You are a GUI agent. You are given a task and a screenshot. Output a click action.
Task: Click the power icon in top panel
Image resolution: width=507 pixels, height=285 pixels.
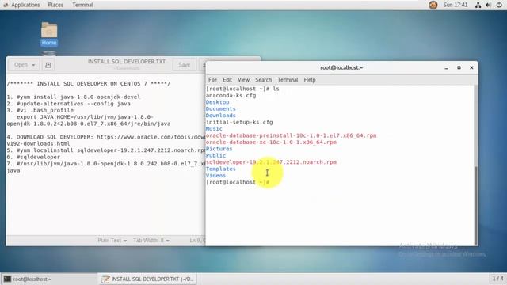tap(499, 5)
